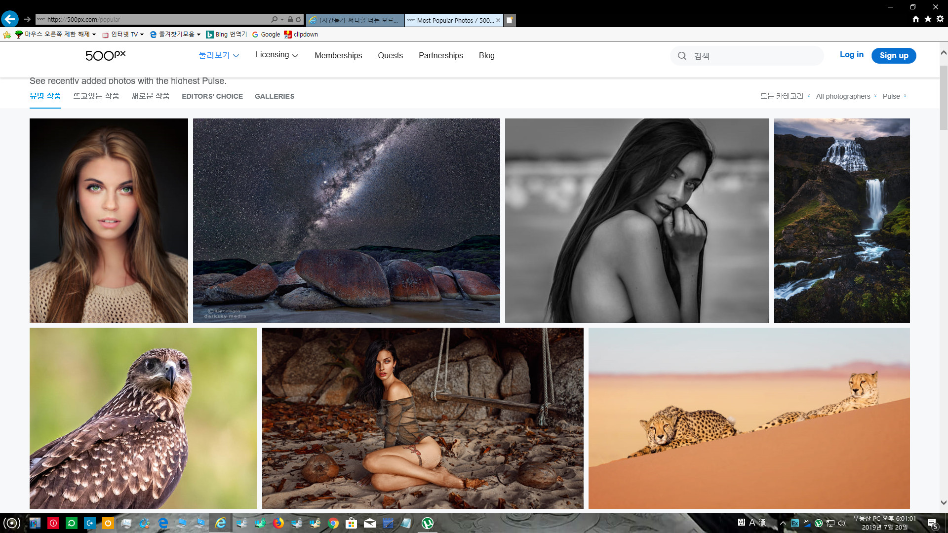Open the Pulse sort dropdown
This screenshot has width=948, height=533.
pyautogui.click(x=895, y=96)
